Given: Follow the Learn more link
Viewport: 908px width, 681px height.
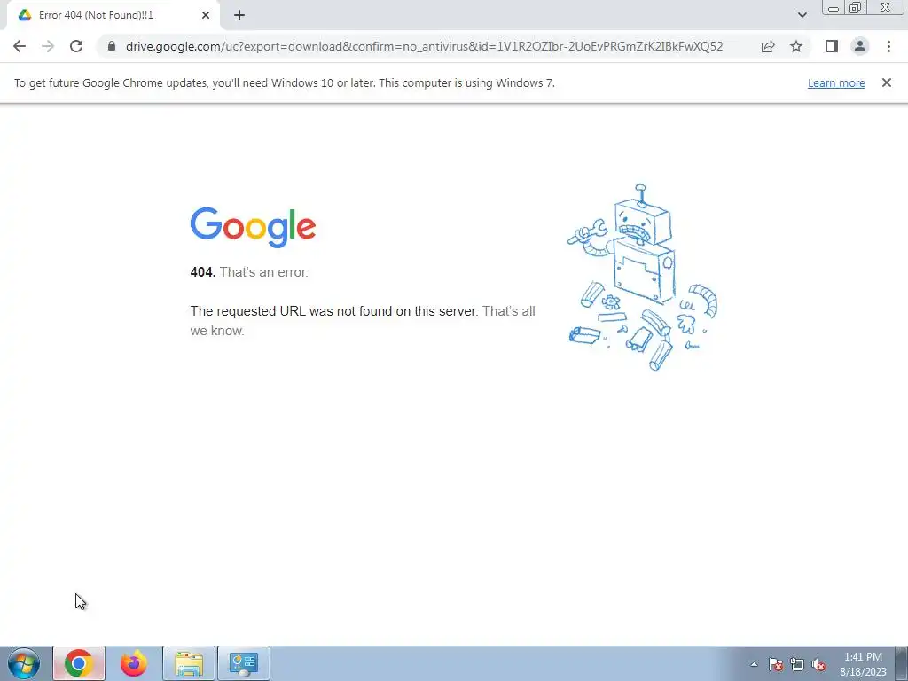Looking at the screenshot, I should (x=836, y=82).
